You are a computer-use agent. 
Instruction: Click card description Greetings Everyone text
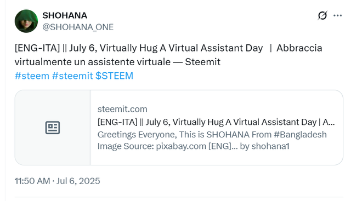click(212, 135)
